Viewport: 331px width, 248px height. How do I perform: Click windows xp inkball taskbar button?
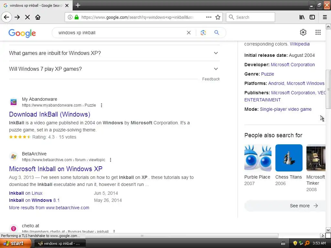pos(60,243)
